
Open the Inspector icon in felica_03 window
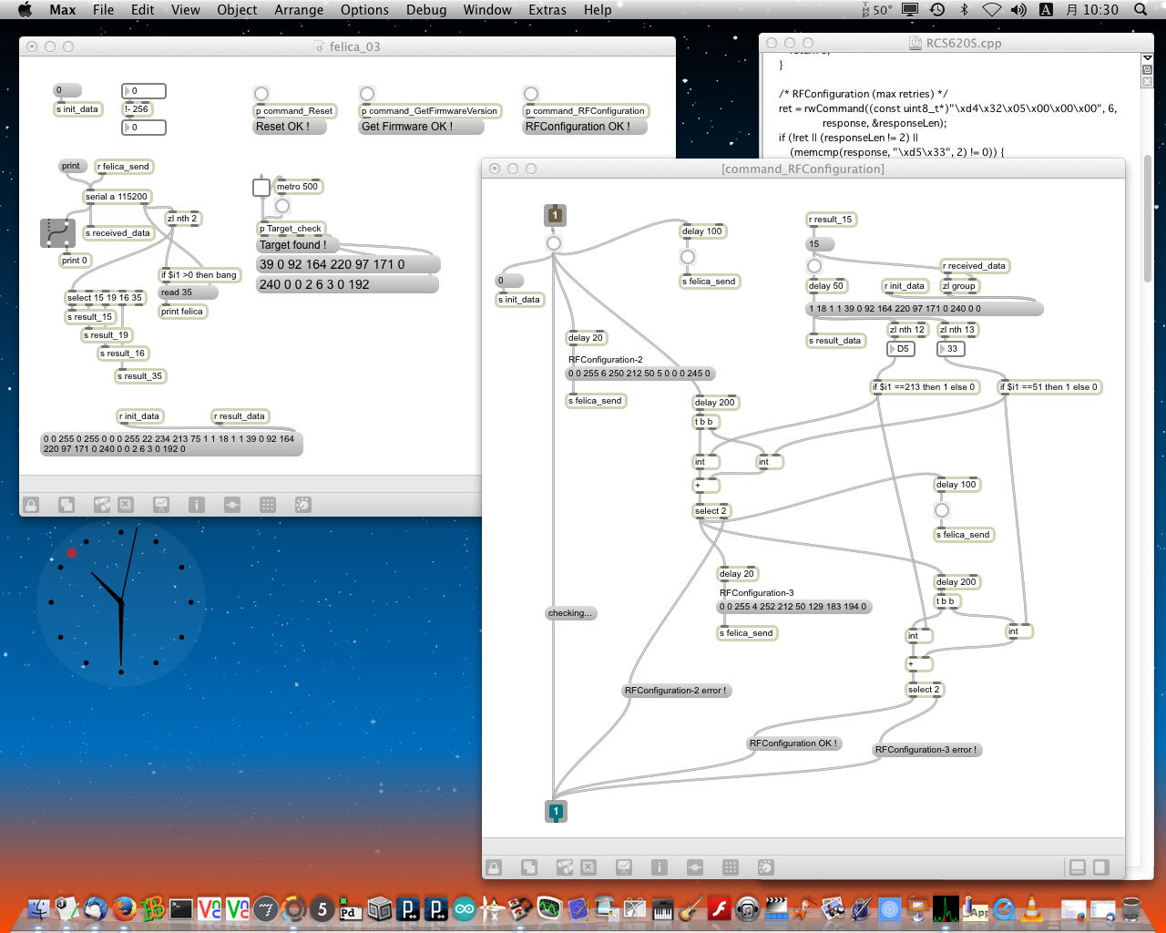[x=196, y=505]
